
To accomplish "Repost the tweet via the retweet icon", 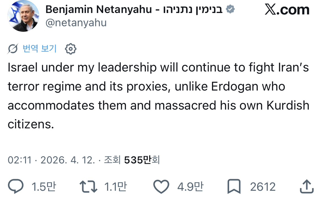I will pyautogui.click(x=89, y=186).
